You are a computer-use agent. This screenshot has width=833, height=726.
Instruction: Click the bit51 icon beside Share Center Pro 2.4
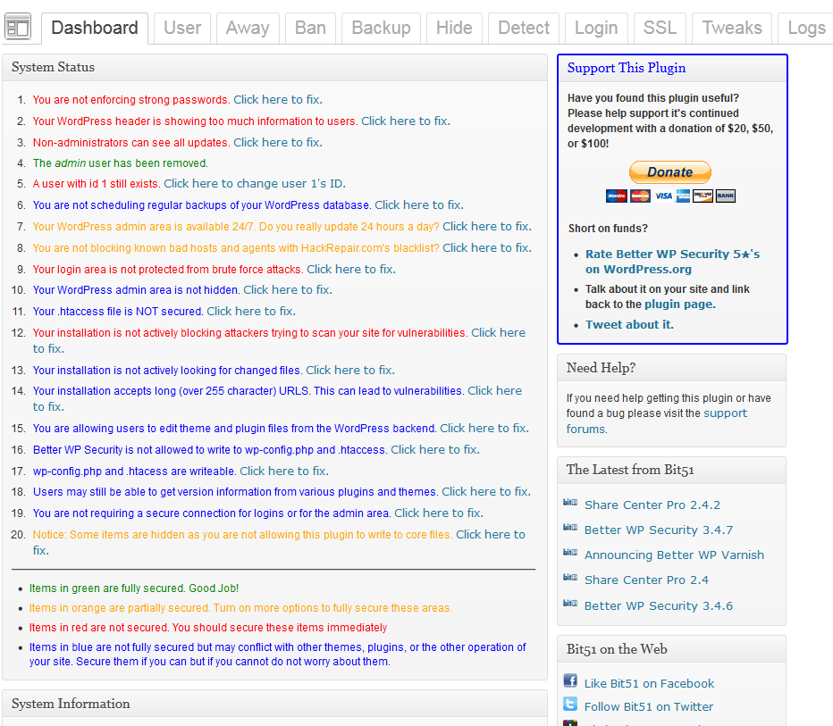(570, 577)
